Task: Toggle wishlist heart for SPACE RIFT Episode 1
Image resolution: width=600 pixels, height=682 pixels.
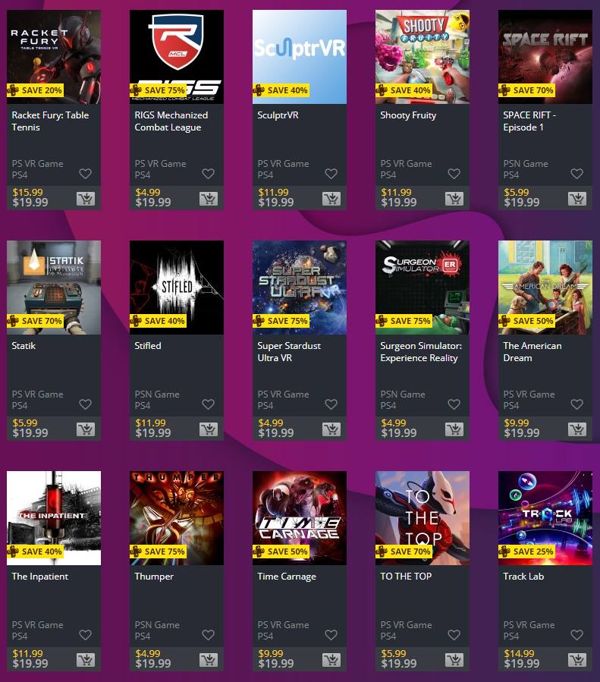Action: (577, 174)
